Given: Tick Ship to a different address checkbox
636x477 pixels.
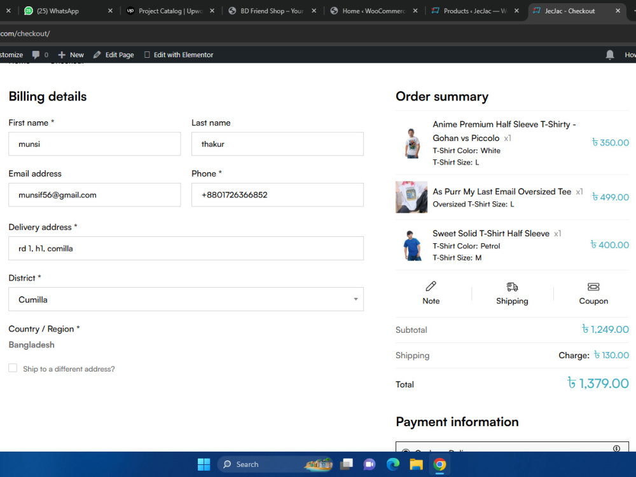Looking at the screenshot, I should [x=13, y=368].
